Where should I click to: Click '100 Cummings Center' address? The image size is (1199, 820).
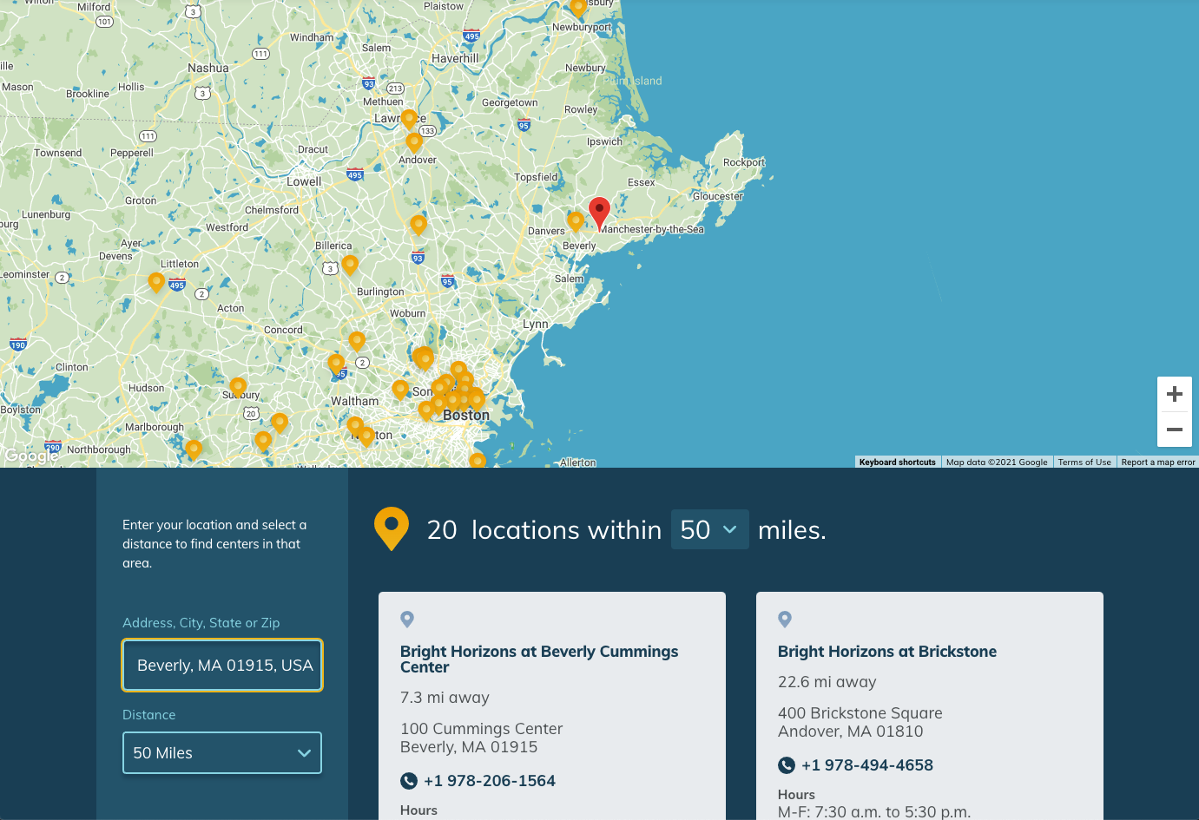482,729
